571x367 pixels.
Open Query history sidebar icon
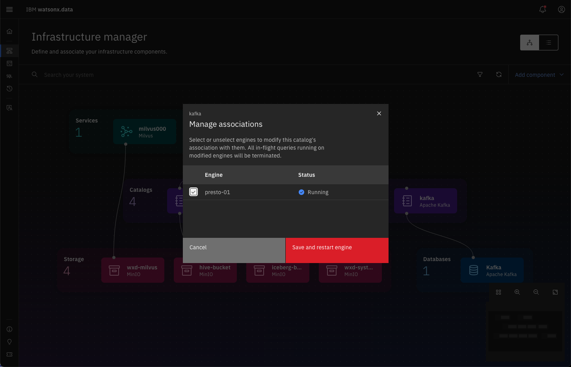pos(9,89)
